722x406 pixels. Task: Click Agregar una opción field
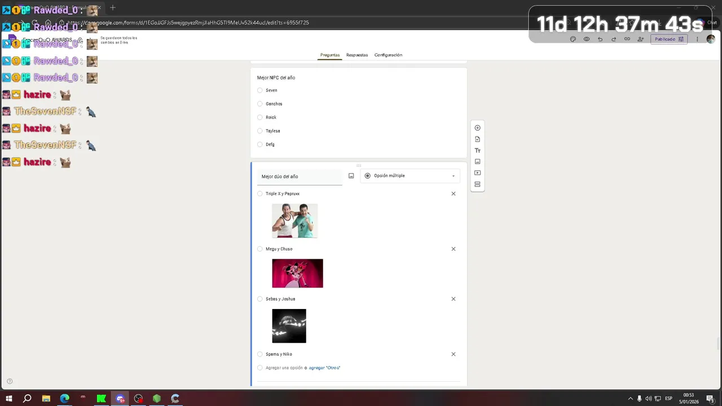284,368
